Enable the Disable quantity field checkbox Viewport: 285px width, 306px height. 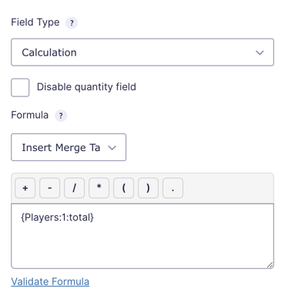point(20,88)
